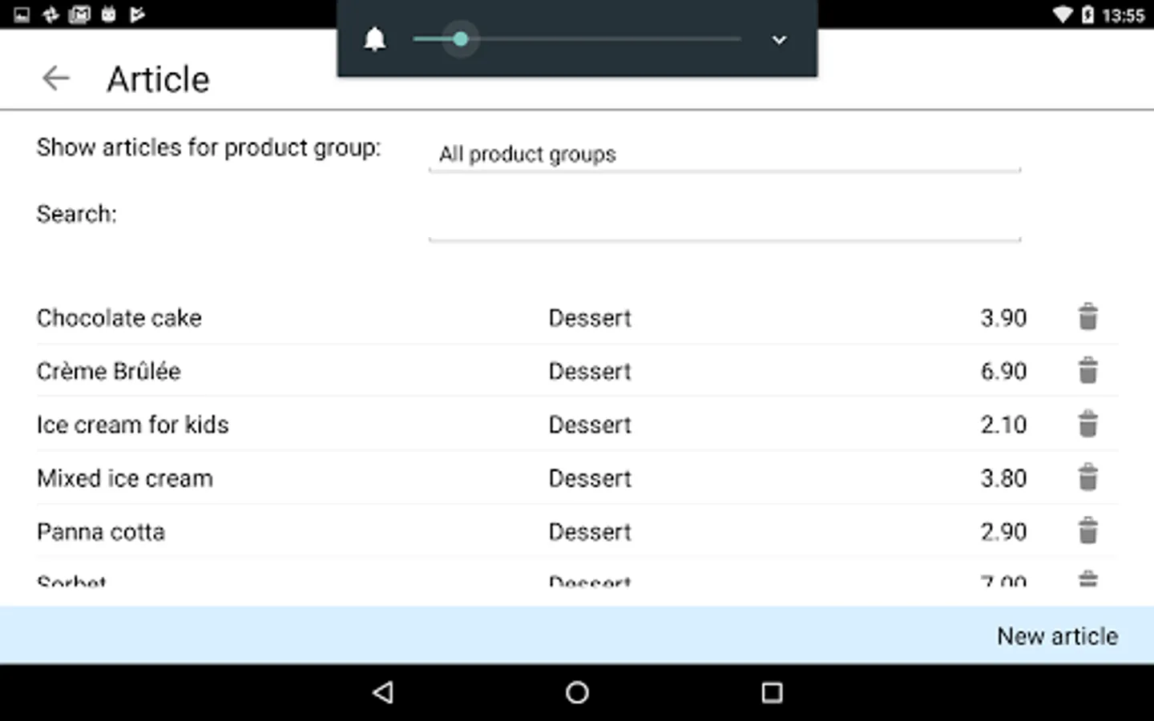Adjust the notification volume slider

tap(461, 39)
